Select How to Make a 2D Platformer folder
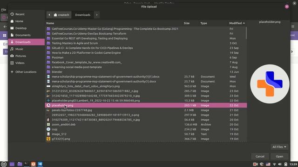This screenshot has height=167, width=298. coord(146,53)
